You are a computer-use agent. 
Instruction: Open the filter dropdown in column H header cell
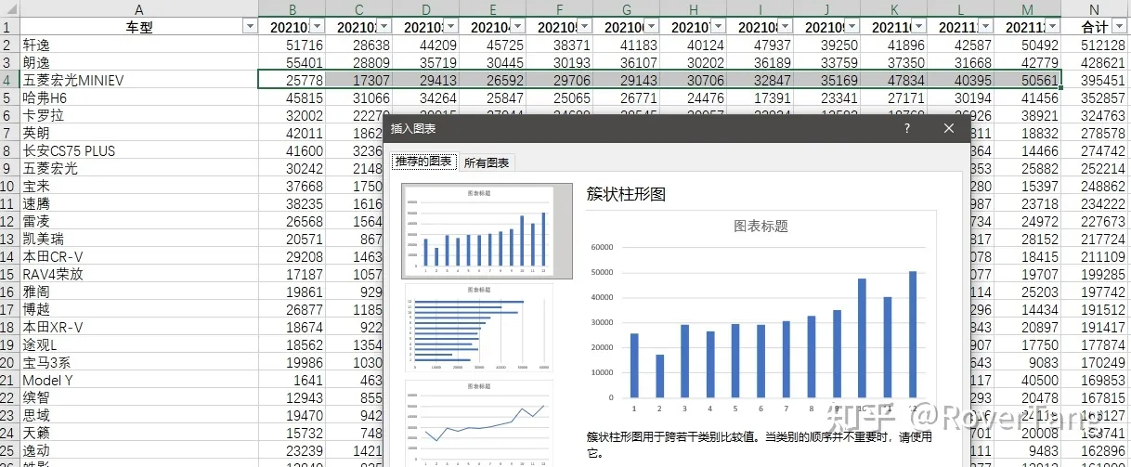719,27
